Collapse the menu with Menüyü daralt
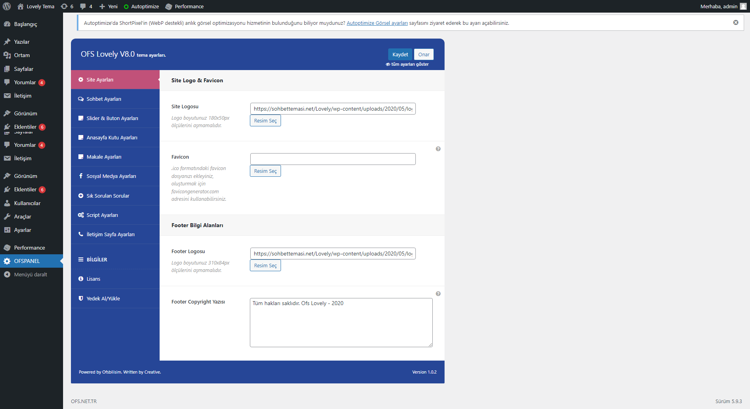Image resolution: width=750 pixels, height=409 pixels. pos(32,274)
